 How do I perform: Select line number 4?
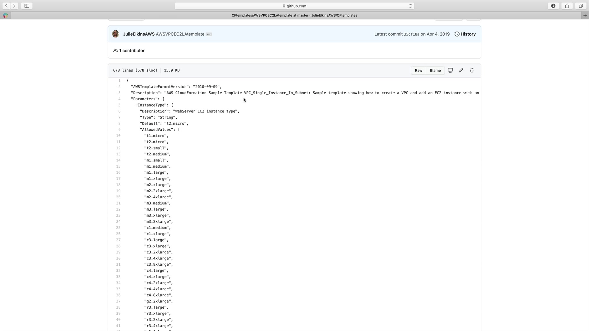pos(119,99)
